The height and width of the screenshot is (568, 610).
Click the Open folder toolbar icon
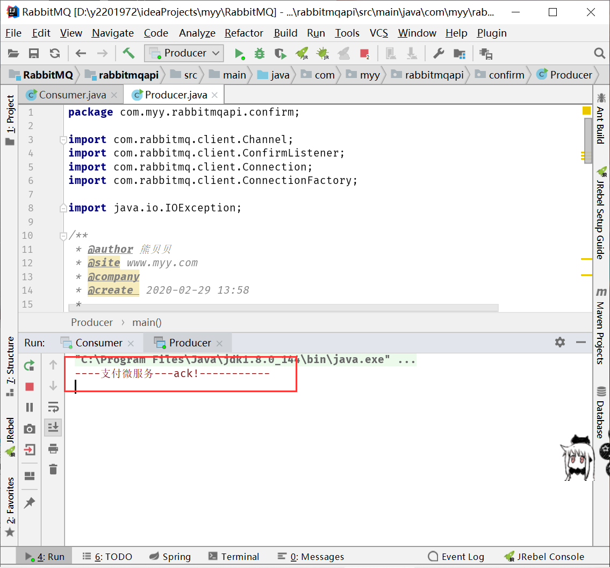tap(13, 53)
